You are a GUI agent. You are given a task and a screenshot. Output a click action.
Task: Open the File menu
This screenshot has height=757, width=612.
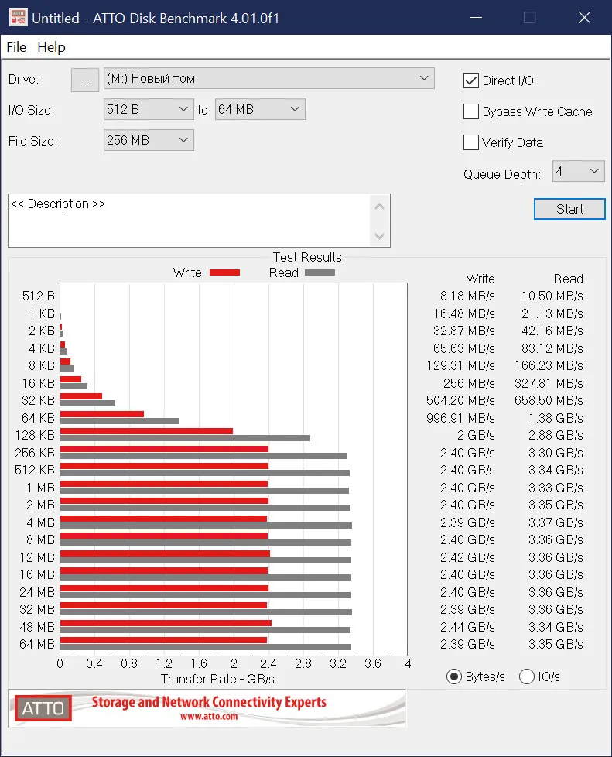coord(16,47)
